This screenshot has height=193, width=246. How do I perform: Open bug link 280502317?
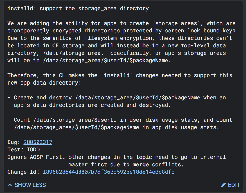click(x=38, y=142)
